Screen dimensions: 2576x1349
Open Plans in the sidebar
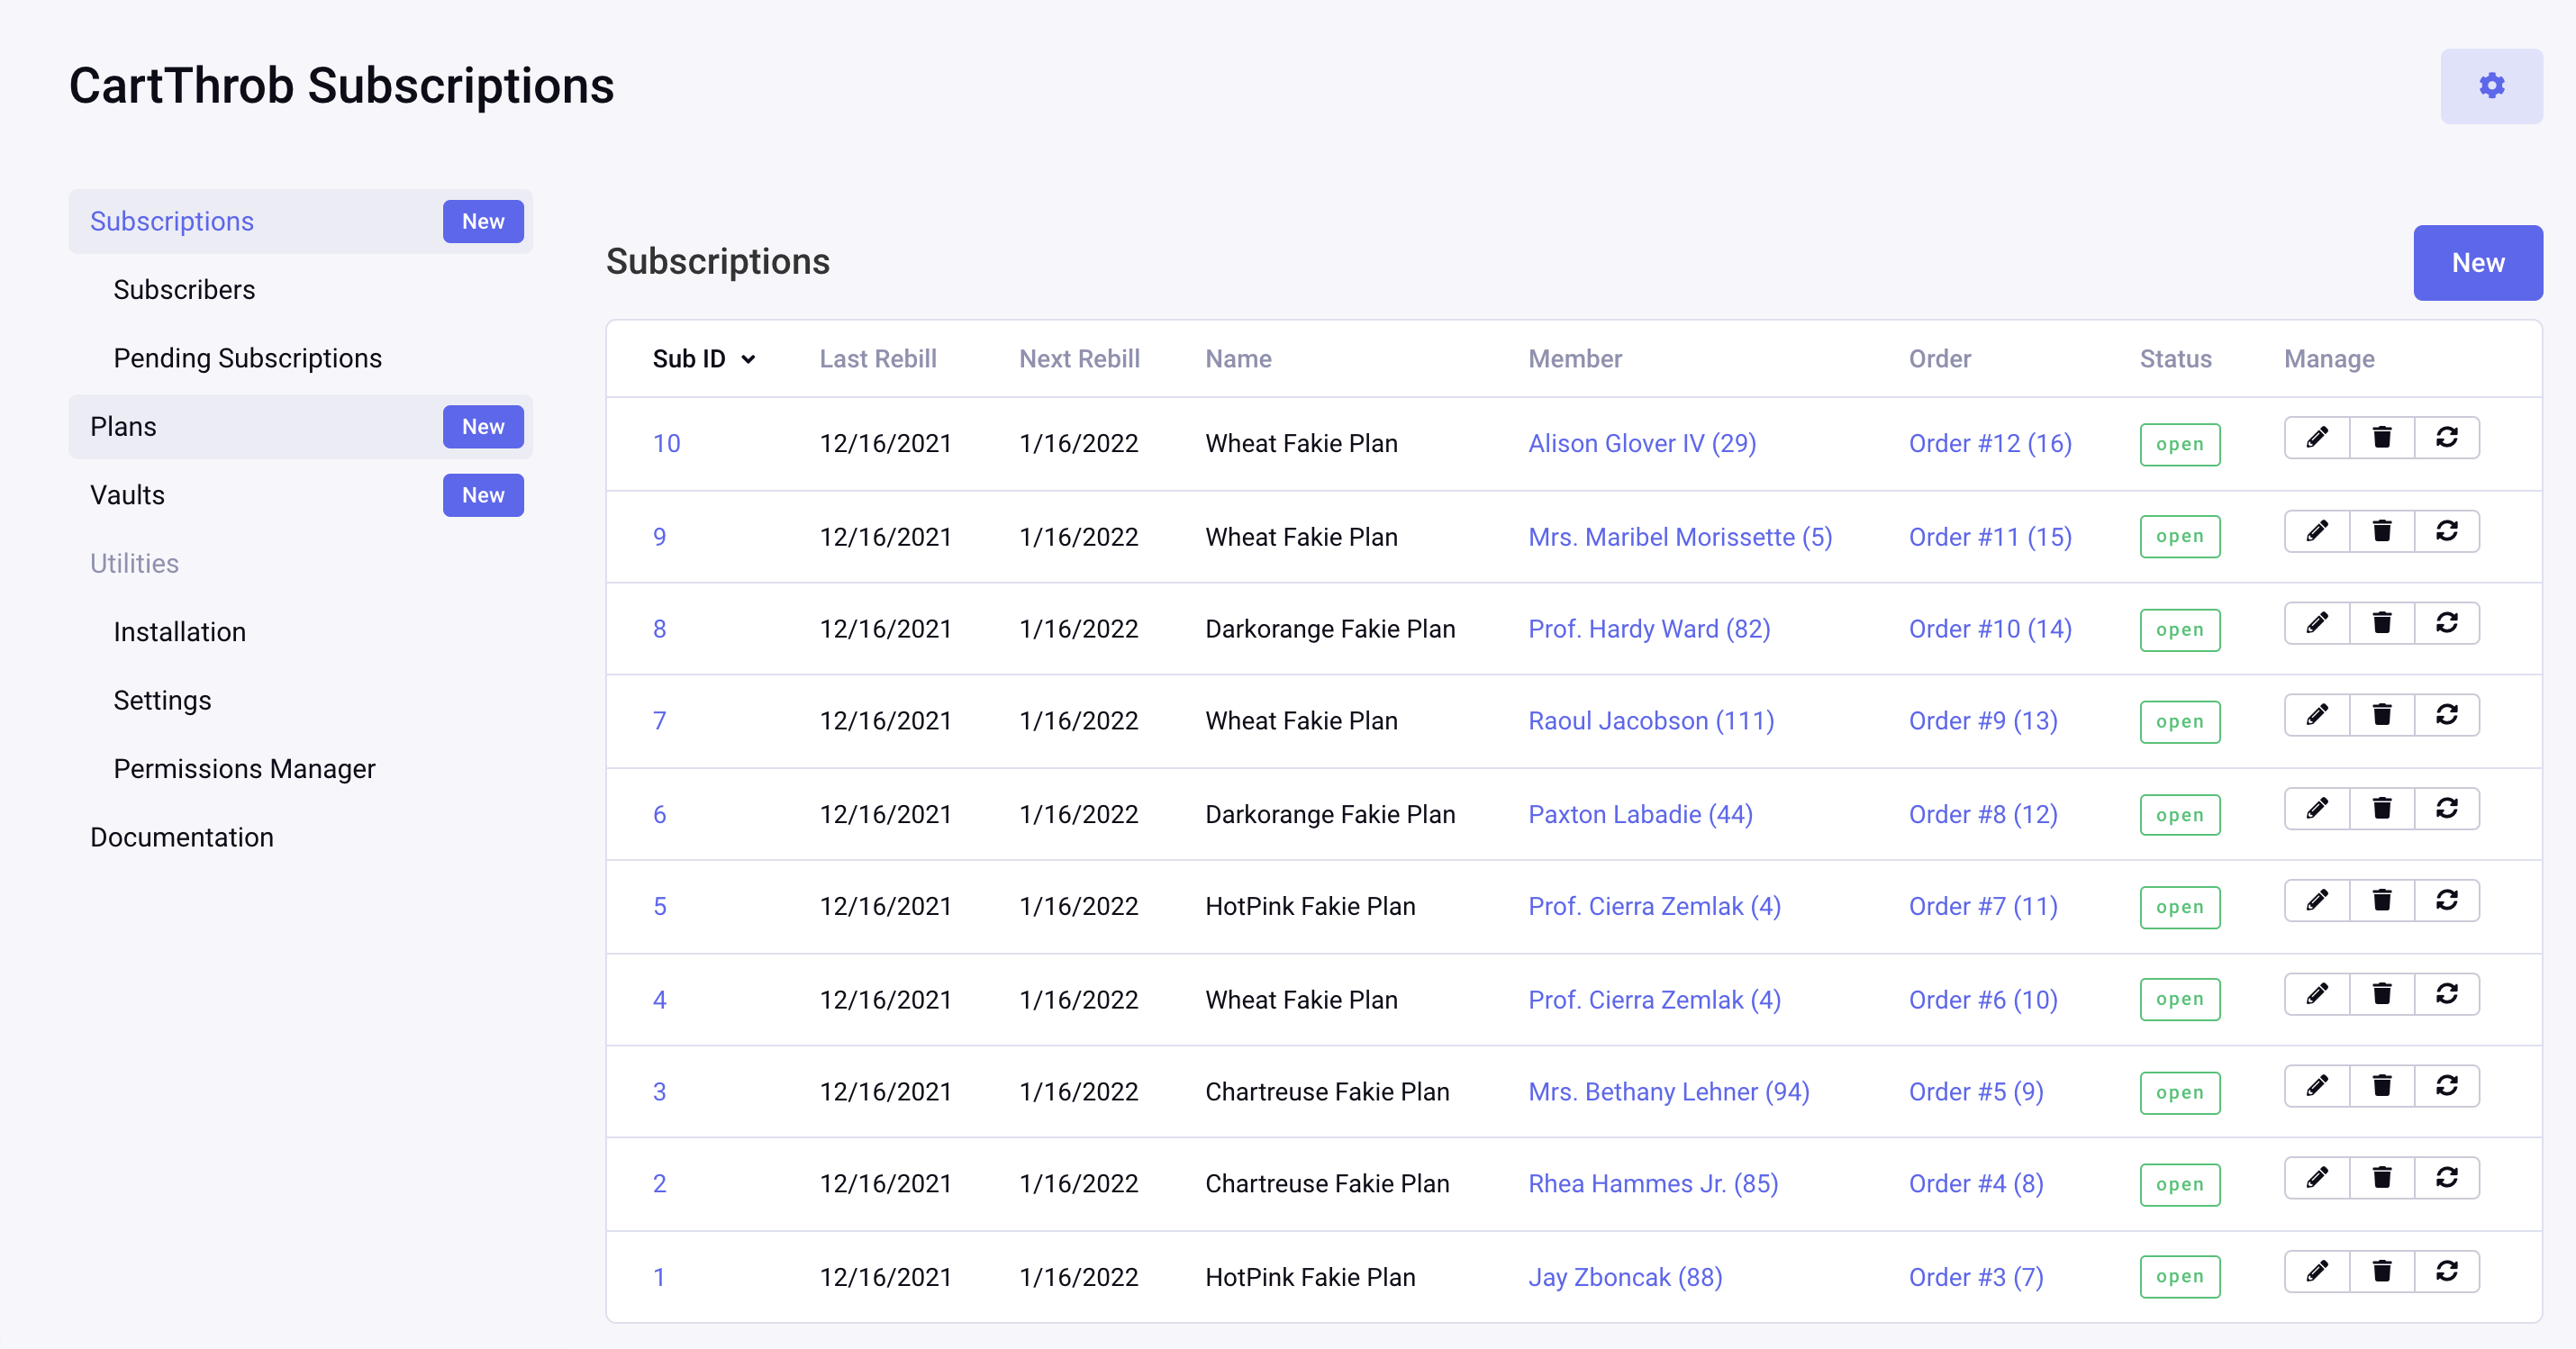pyautogui.click(x=123, y=427)
